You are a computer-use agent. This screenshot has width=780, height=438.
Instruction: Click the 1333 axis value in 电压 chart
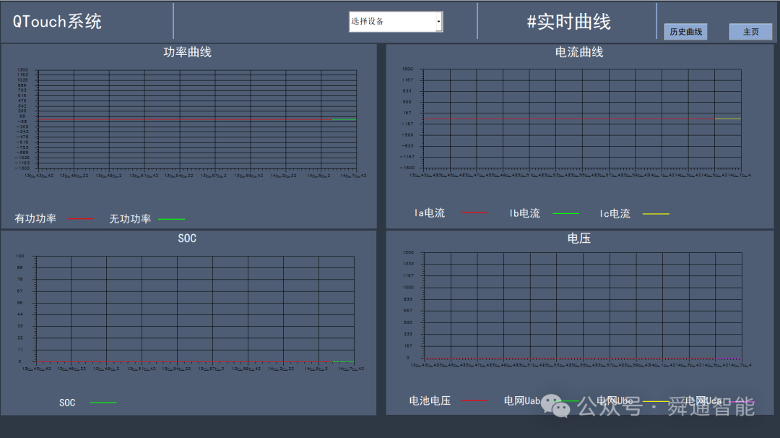click(x=408, y=264)
